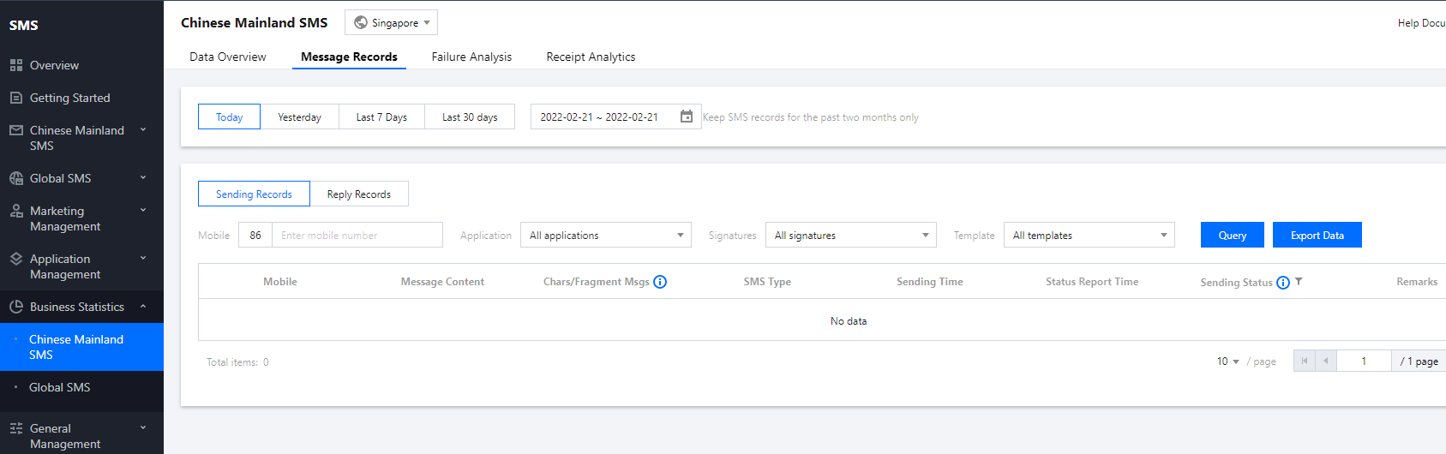Select the Last 7 Days filter
The width and height of the screenshot is (1446, 454).
click(381, 117)
